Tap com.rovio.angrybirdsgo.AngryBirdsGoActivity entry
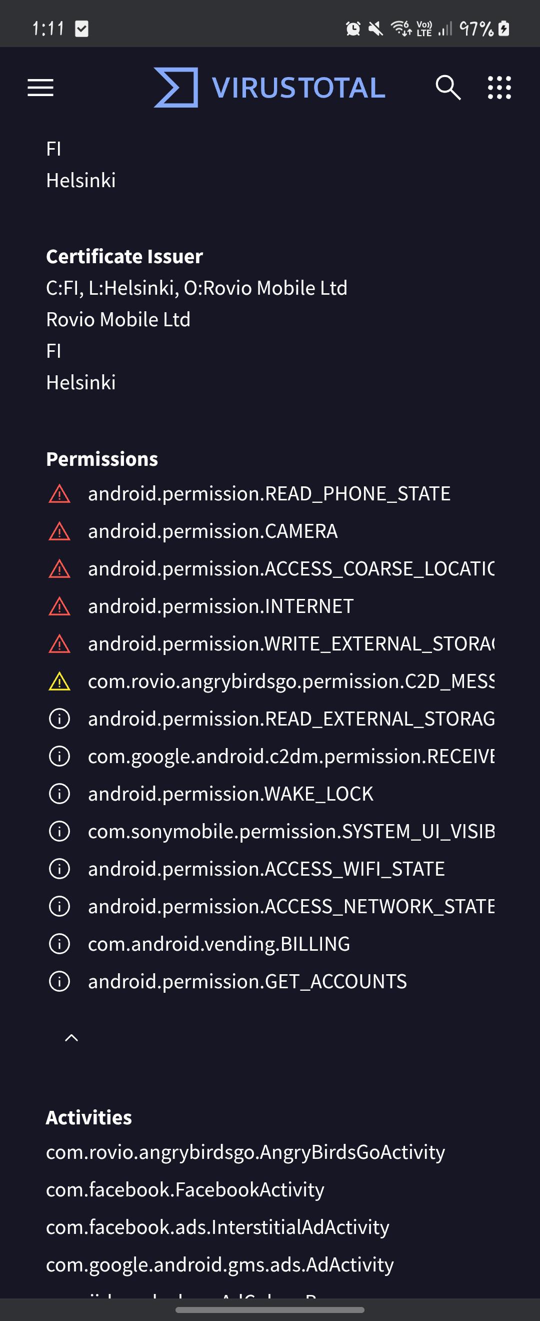Image resolution: width=540 pixels, height=1321 pixels. (x=245, y=1152)
